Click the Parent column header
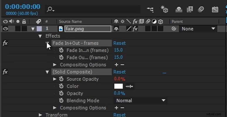The image size is (227, 117). (x=177, y=22)
